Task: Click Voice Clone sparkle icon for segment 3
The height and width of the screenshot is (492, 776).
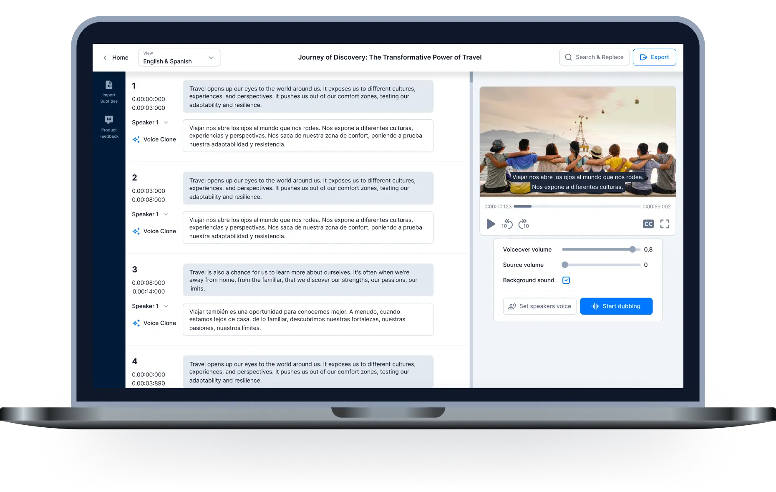Action: pyautogui.click(x=136, y=323)
